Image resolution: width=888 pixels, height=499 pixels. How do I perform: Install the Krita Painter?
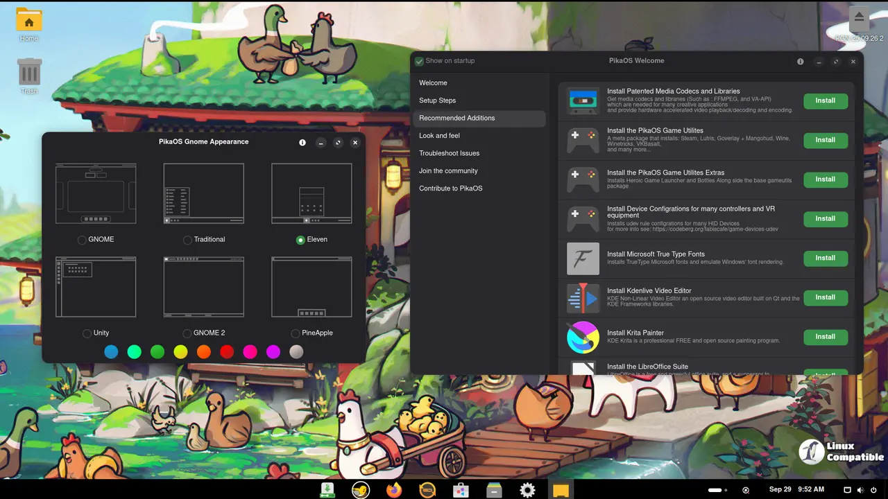825,337
